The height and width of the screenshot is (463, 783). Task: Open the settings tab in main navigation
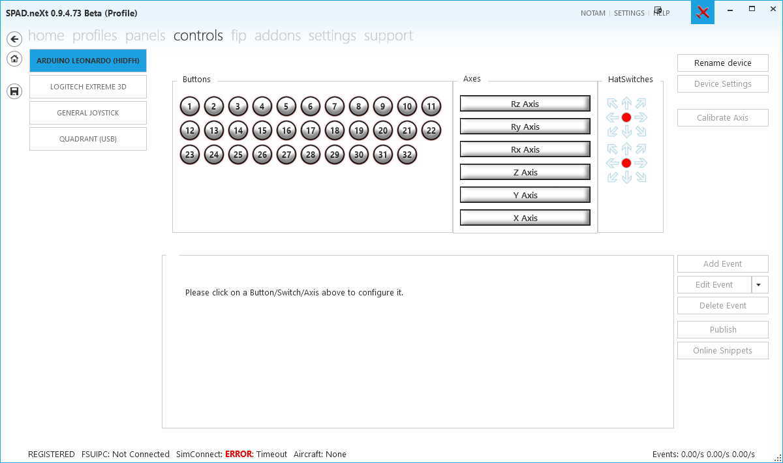pos(332,35)
